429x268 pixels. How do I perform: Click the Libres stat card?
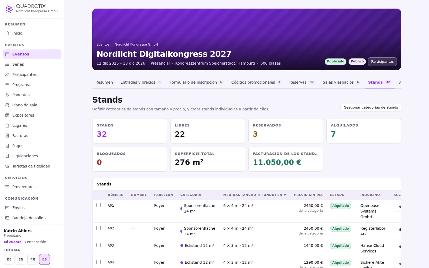tap(208, 131)
